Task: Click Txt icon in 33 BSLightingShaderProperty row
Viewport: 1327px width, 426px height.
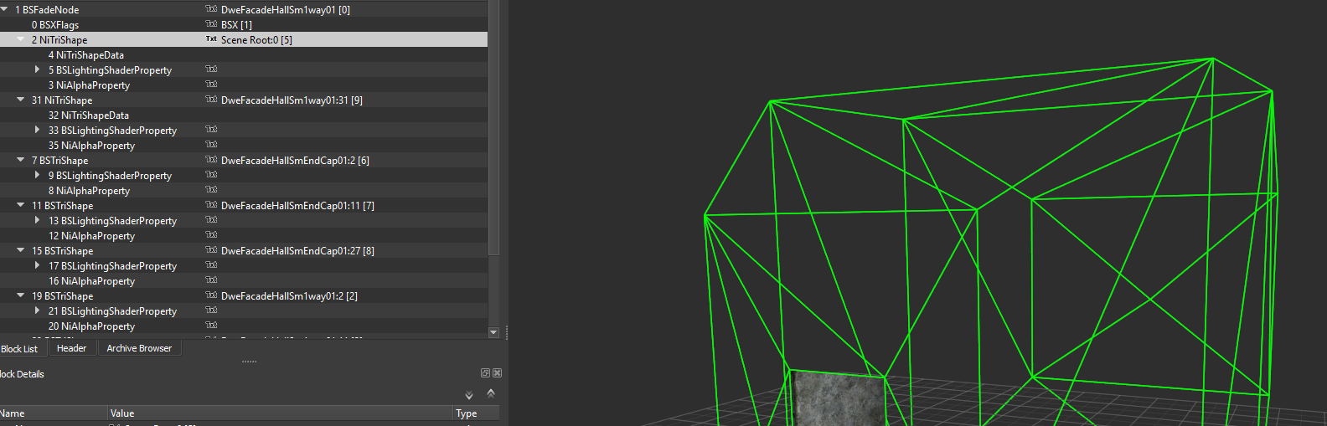Action: tap(211, 130)
